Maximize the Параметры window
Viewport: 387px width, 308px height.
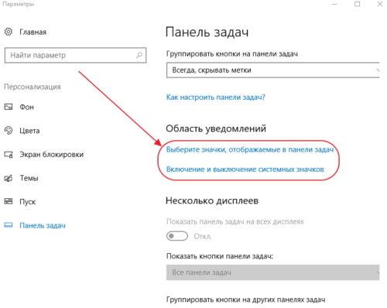pyautogui.click(x=358, y=4)
